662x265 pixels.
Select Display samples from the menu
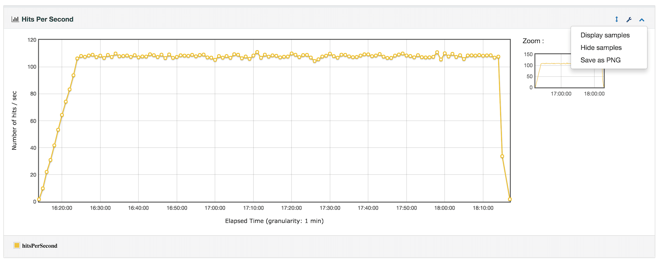pos(605,35)
